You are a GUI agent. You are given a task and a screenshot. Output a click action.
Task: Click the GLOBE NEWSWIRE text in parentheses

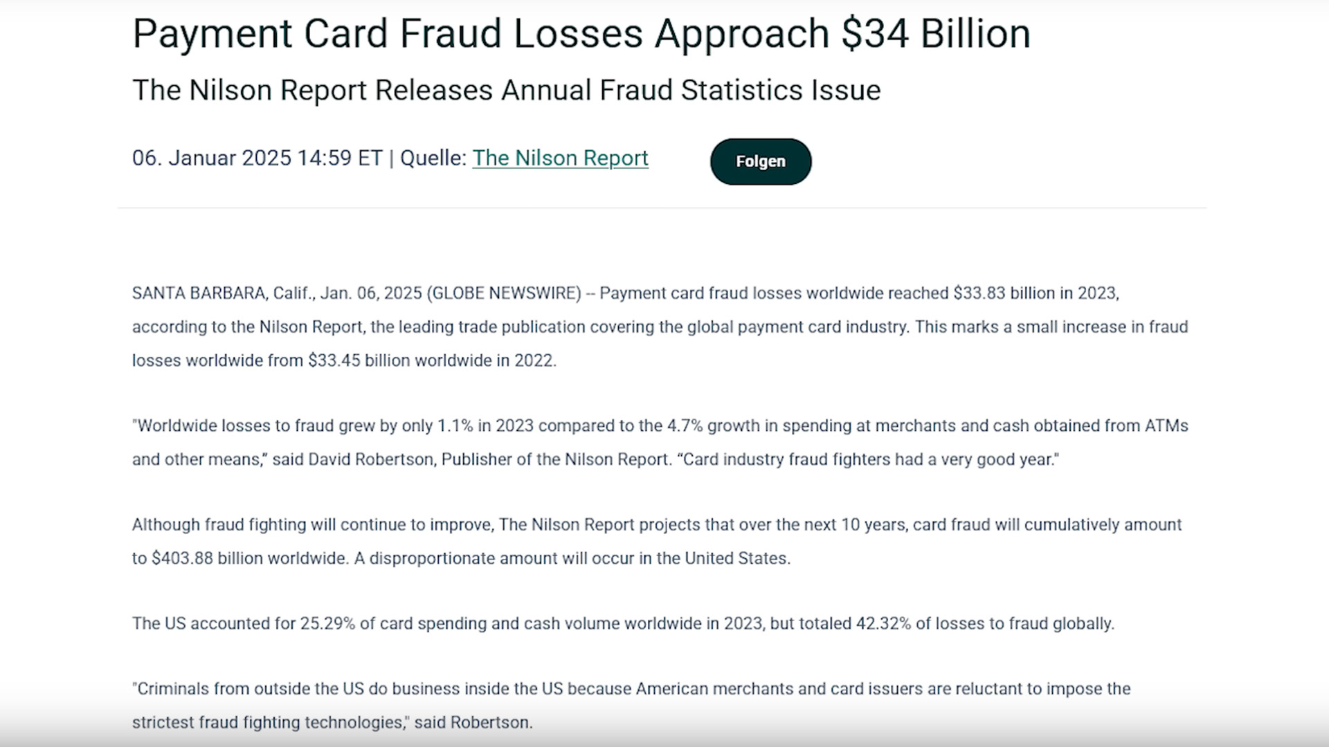pyautogui.click(x=504, y=293)
